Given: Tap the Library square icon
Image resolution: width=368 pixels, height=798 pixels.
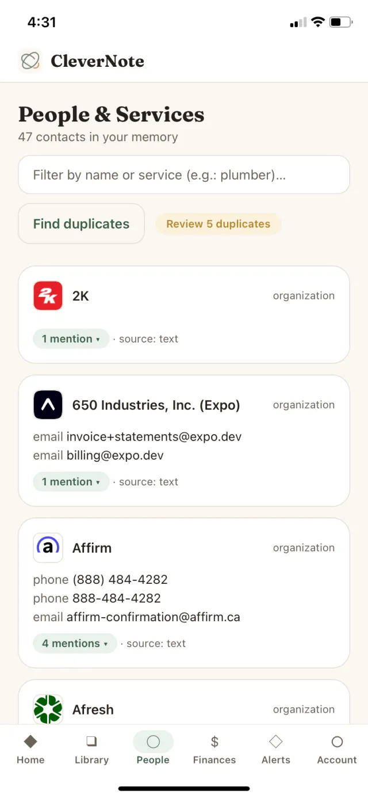Looking at the screenshot, I should [x=91, y=741].
